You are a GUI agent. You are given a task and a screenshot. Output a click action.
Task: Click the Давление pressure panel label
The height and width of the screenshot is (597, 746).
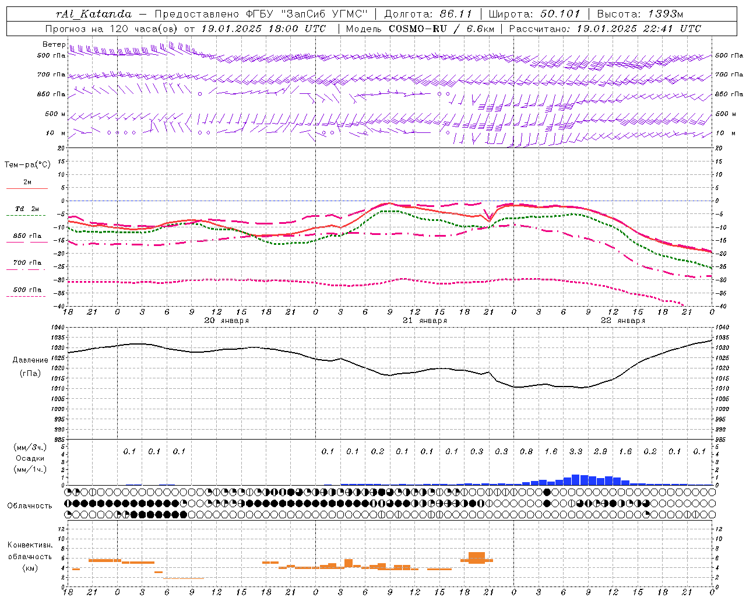30,360
